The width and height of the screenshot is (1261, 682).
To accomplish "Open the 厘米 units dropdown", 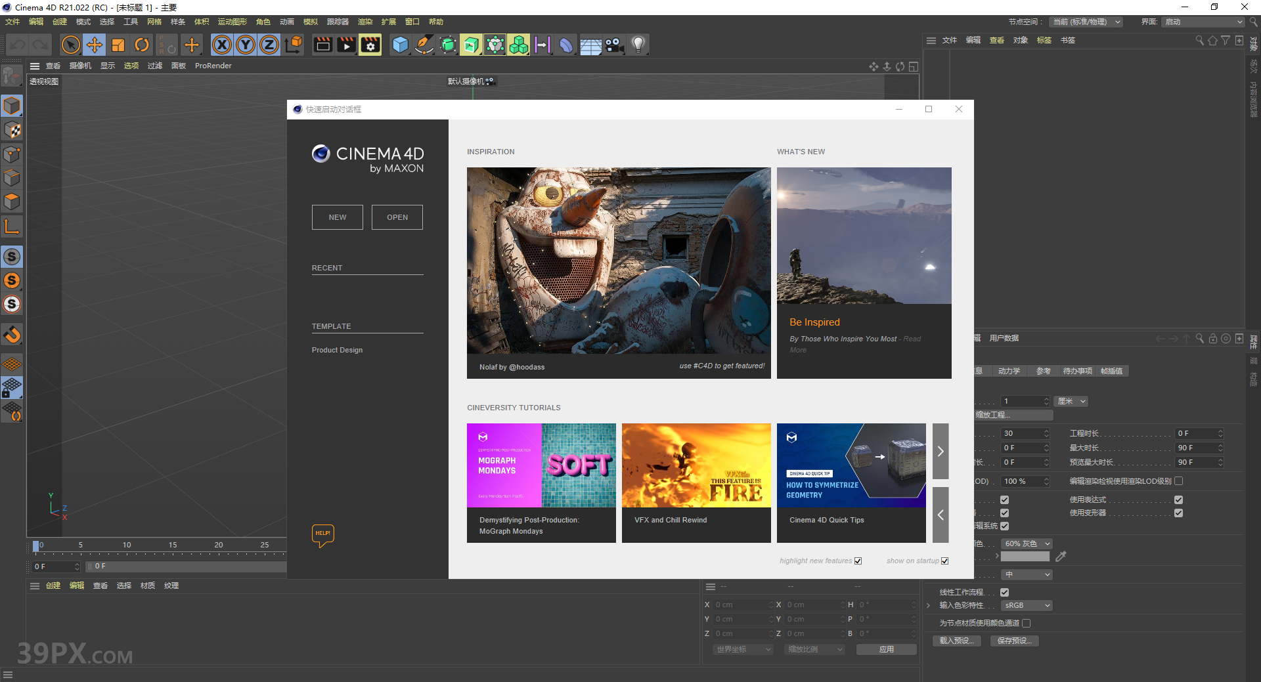I will click(1071, 401).
